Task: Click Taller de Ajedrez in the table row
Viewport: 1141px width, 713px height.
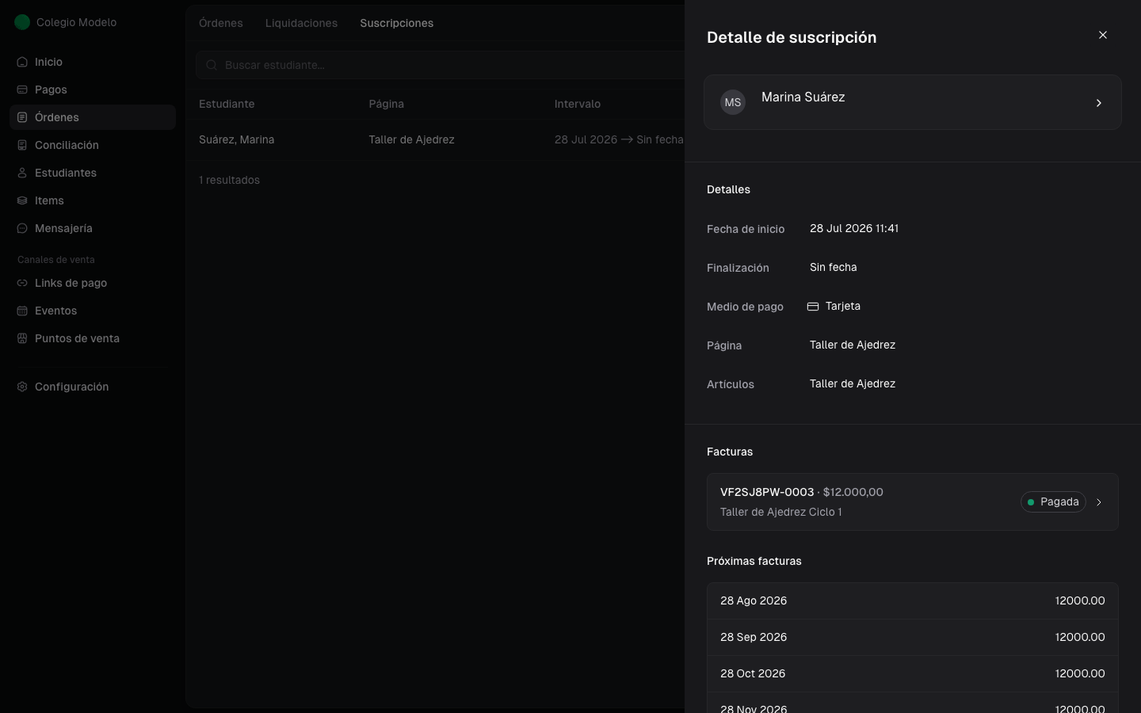Action: click(x=411, y=139)
